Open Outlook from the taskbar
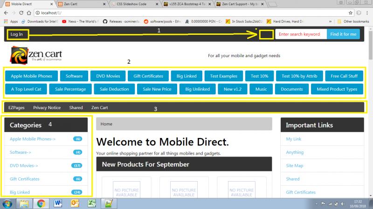 tap(75, 203)
